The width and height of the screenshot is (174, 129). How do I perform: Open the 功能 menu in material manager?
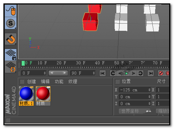point(59,81)
